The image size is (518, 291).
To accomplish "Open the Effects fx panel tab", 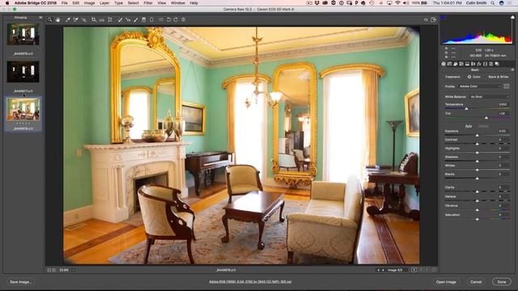I will pos(479,64).
